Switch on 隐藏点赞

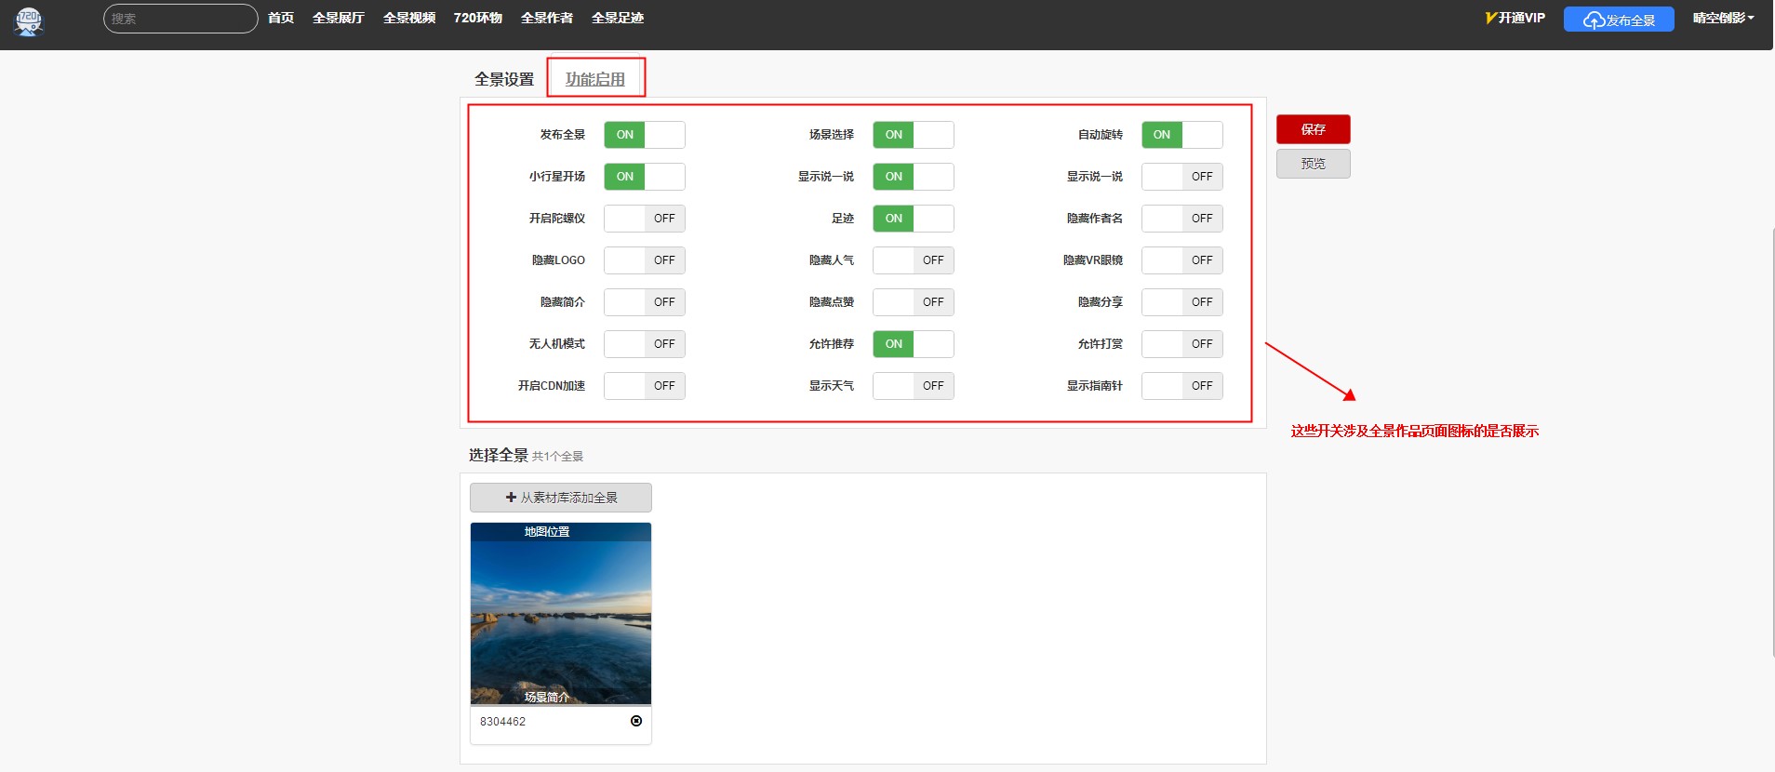914,302
